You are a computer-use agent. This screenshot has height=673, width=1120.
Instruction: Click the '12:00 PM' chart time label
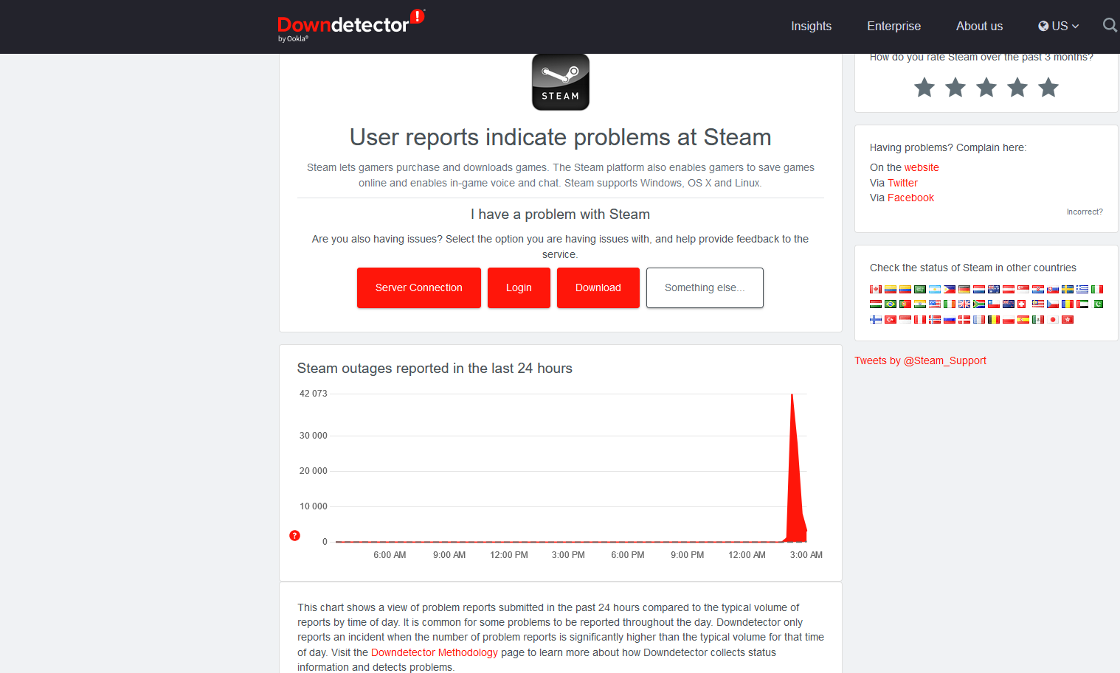point(509,555)
